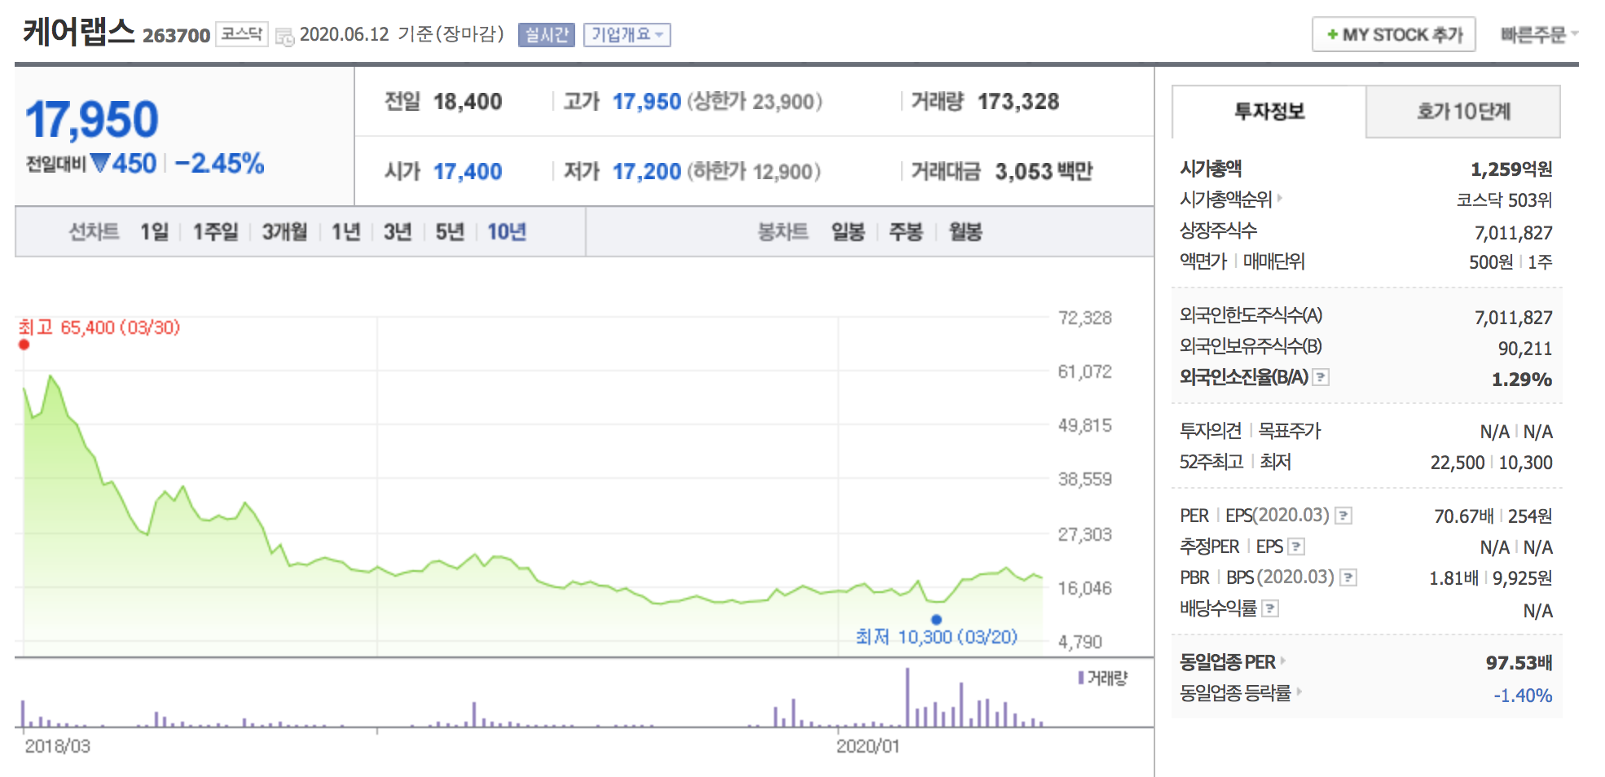Click the stock code 263700
The height and width of the screenshot is (777, 1605).
(176, 36)
